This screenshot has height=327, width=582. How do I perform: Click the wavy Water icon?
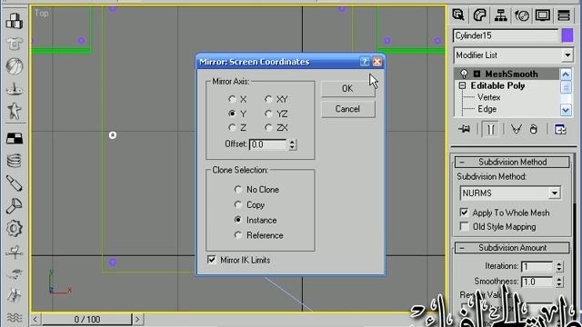click(15, 318)
